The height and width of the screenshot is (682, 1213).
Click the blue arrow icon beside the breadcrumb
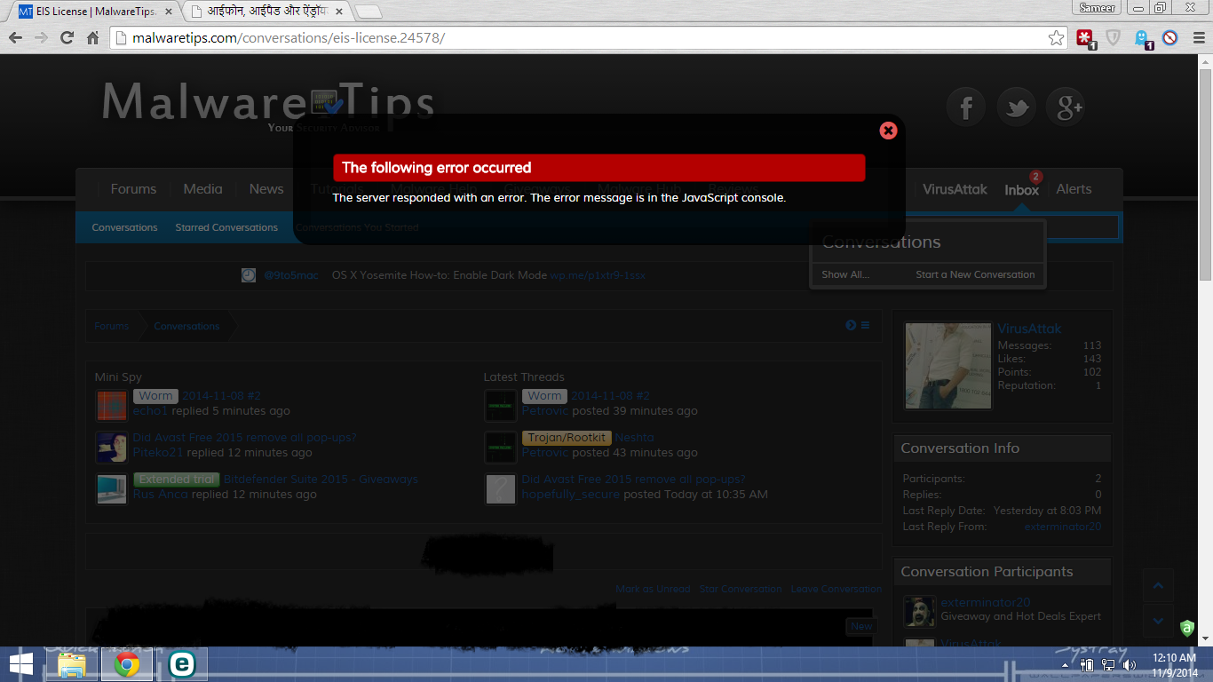click(851, 325)
